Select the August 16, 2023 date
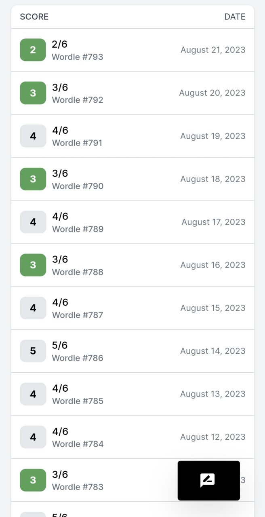The height and width of the screenshot is (517, 265). (213, 265)
